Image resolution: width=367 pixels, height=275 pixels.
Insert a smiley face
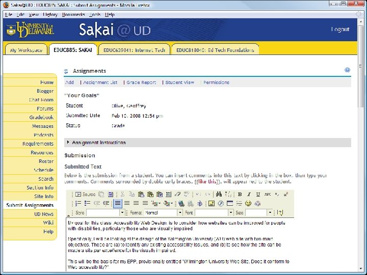[x=248, y=203]
